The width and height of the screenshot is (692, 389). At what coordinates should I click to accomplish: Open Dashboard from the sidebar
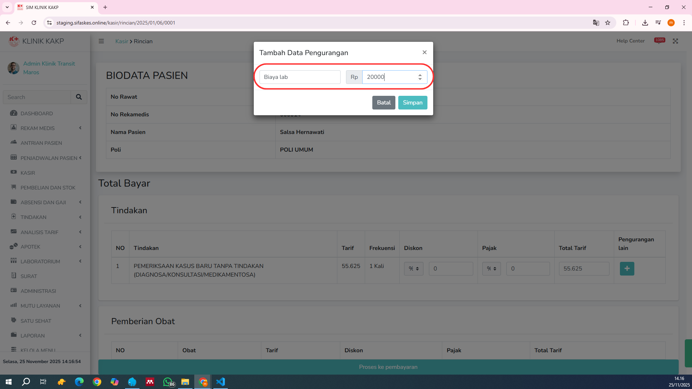pyautogui.click(x=36, y=113)
